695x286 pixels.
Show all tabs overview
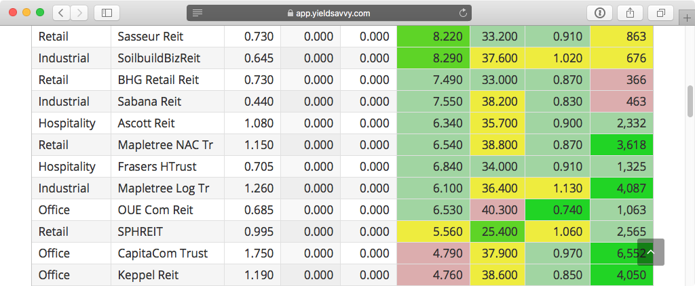[660, 13]
